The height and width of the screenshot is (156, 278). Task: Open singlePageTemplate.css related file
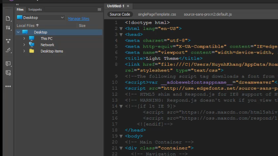[x=157, y=14]
